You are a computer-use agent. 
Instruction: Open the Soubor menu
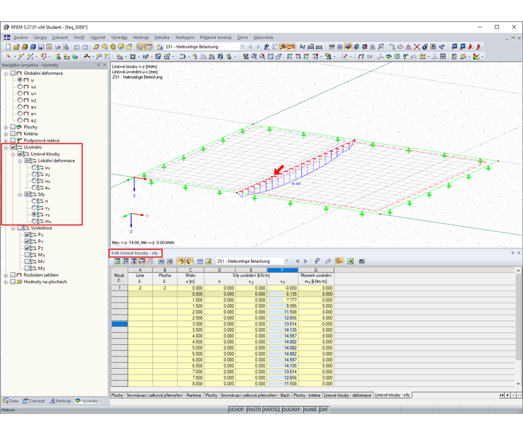pyautogui.click(x=21, y=37)
